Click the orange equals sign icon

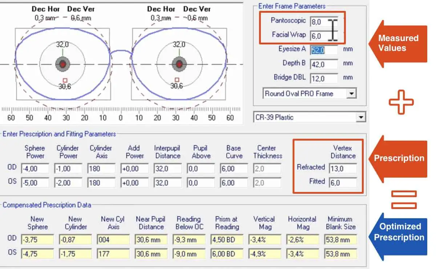404,200
